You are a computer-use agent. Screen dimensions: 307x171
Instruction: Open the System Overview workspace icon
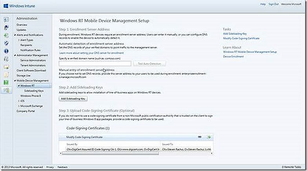click(6, 20)
